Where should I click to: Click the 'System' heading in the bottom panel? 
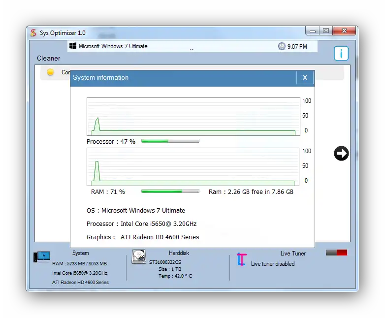(81, 253)
